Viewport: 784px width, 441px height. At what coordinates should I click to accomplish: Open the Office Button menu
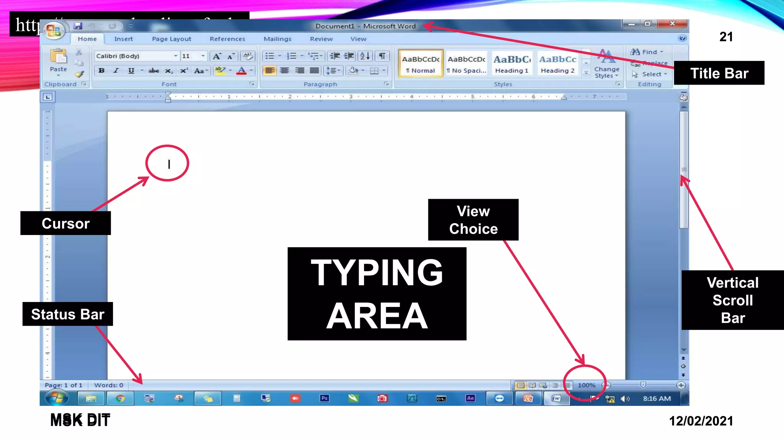(54, 30)
